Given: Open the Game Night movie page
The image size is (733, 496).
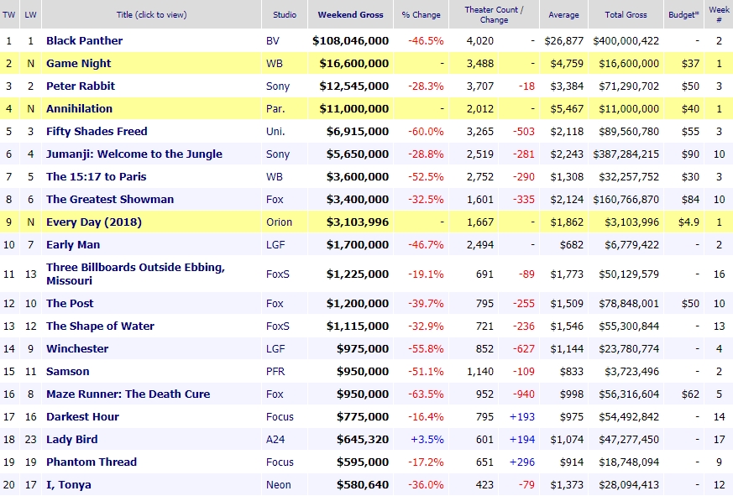Looking at the screenshot, I should (x=79, y=64).
